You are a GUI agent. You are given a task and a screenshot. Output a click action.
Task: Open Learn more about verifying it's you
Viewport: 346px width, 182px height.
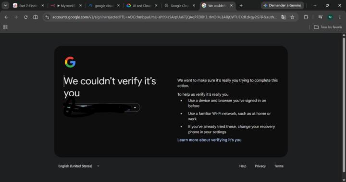[209, 140]
